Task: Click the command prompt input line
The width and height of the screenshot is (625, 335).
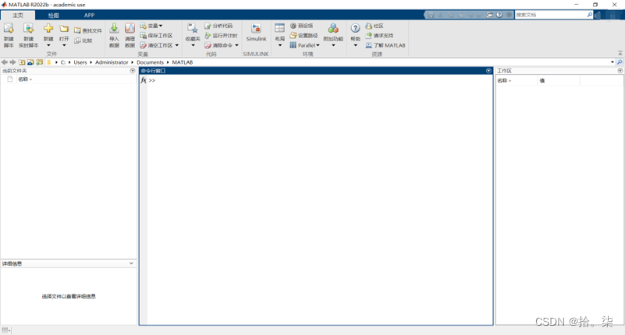Action: click(319, 80)
